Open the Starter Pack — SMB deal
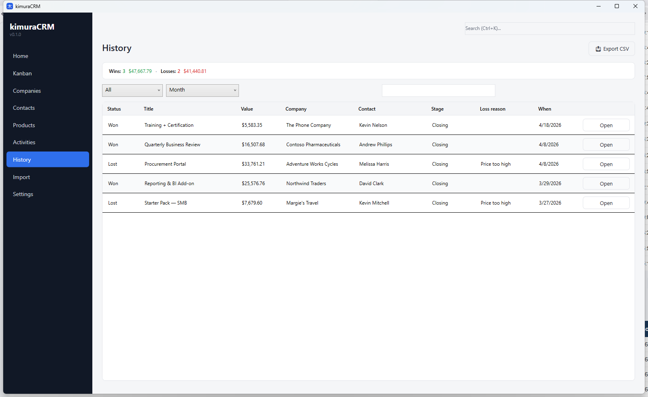This screenshot has width=648, height=397. pos(606,203)
